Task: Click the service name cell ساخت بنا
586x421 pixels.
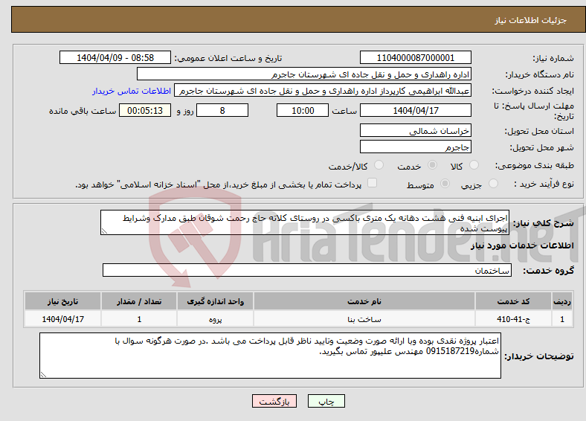Action: coord(364,319)
